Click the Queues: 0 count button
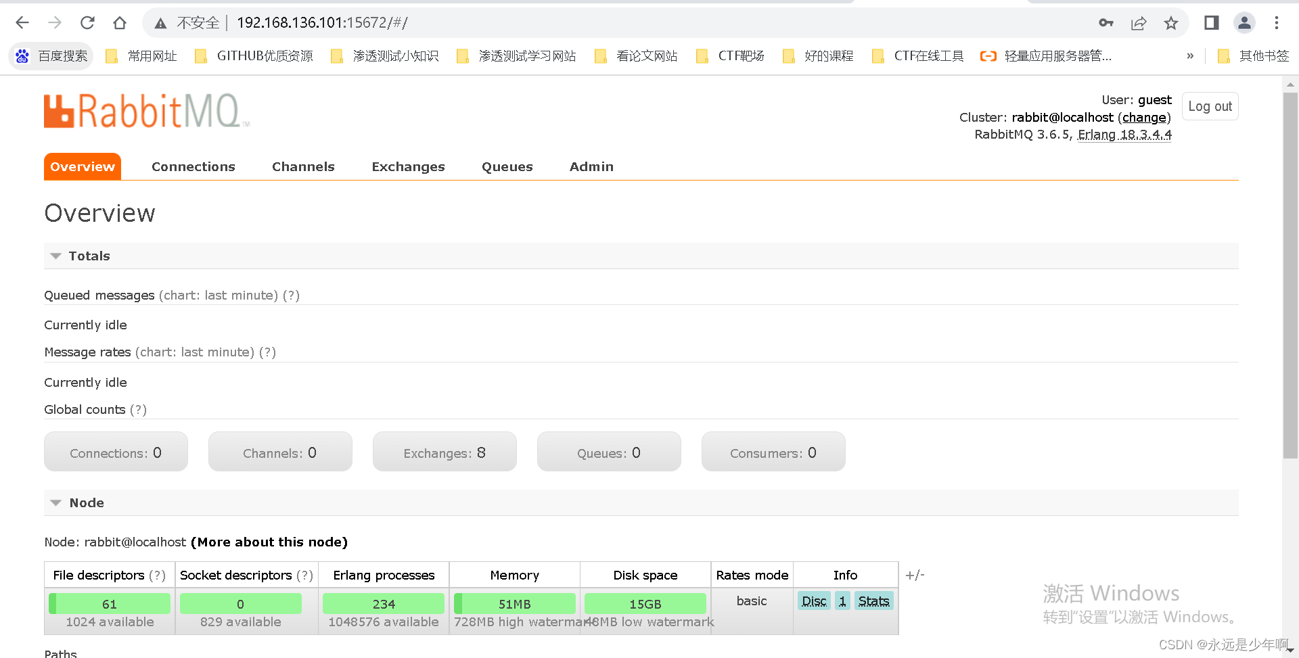 pos(609,452)
